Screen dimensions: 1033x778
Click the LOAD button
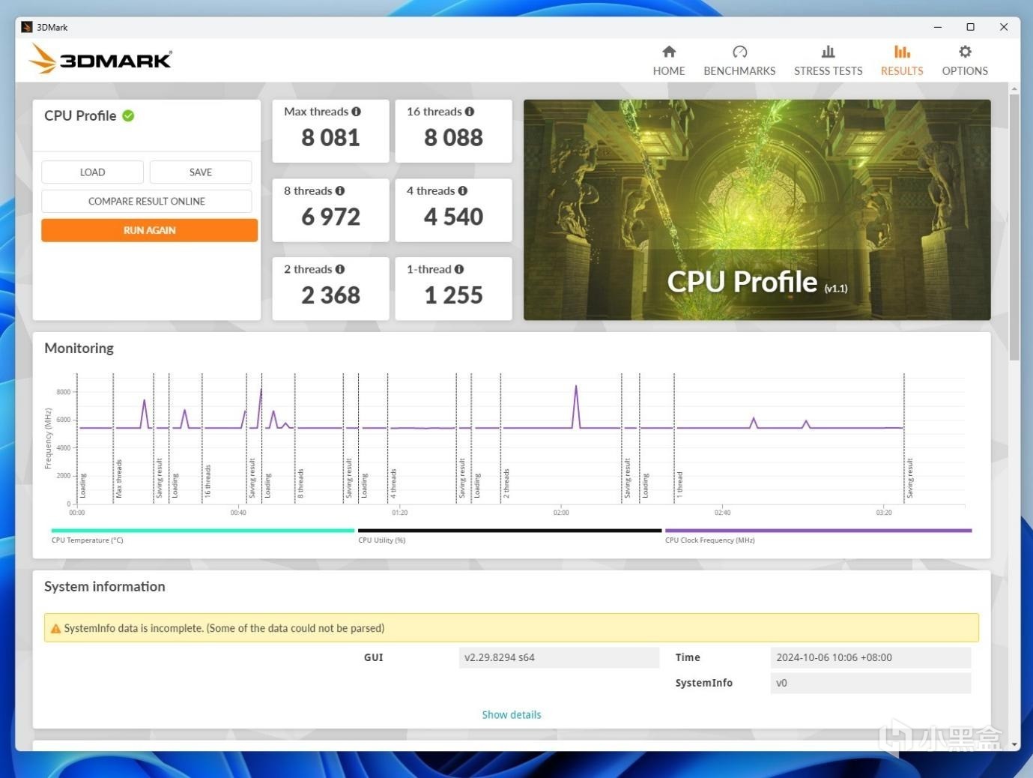point(92,172)
